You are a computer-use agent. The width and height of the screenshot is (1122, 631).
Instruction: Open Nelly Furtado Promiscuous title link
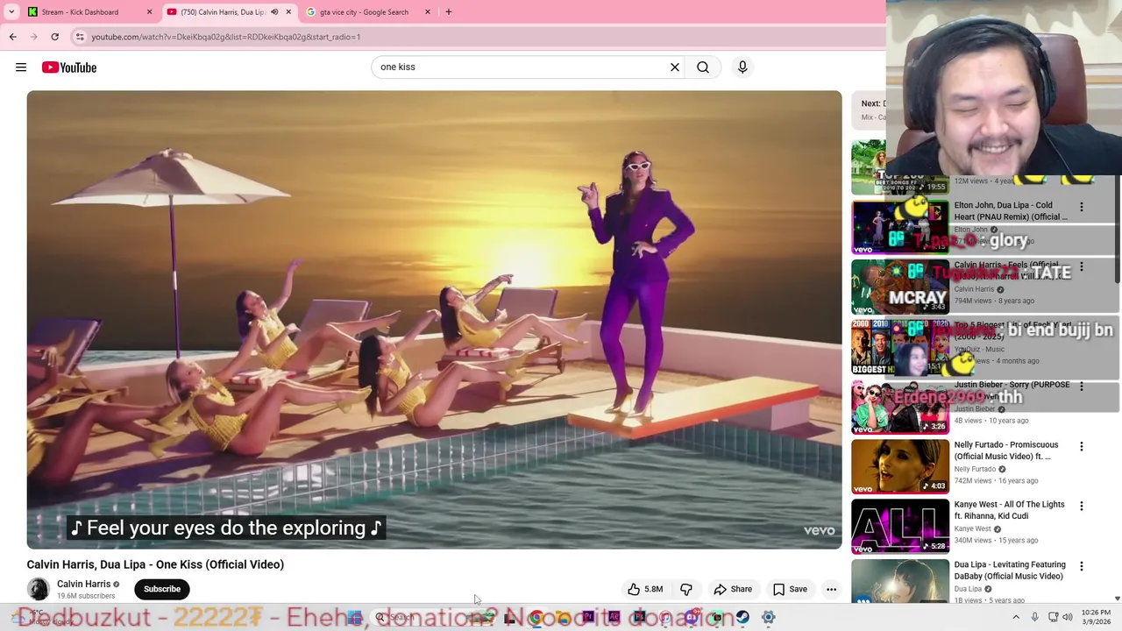[1006, 450]
